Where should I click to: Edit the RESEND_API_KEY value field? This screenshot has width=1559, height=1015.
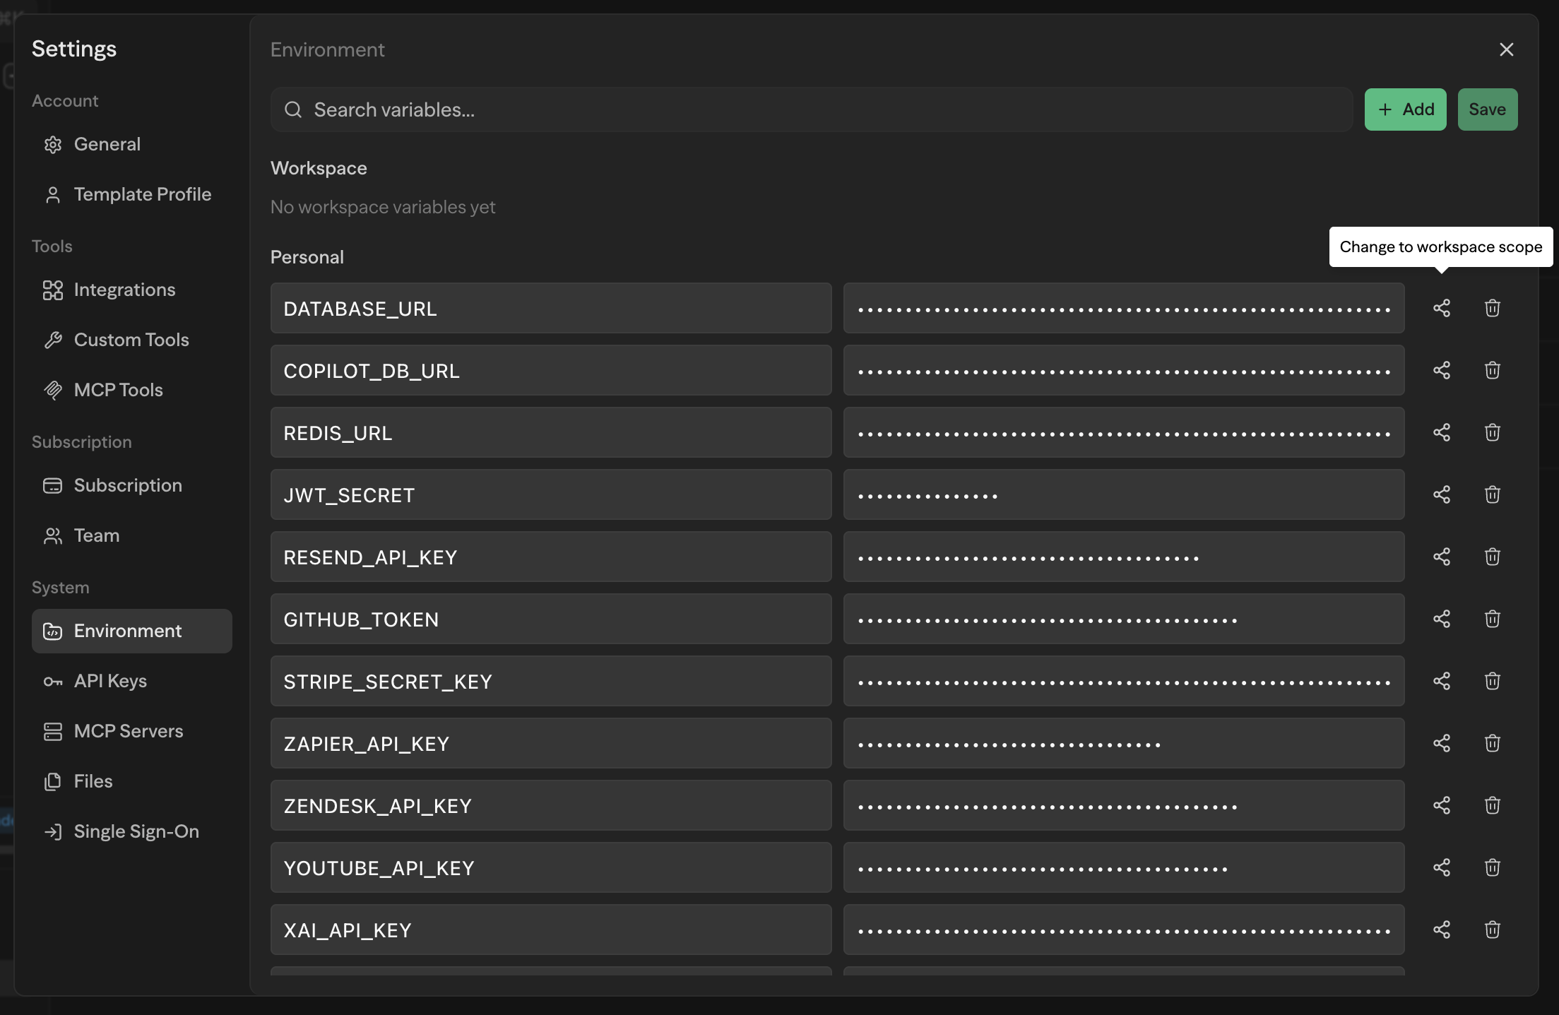1123,557
